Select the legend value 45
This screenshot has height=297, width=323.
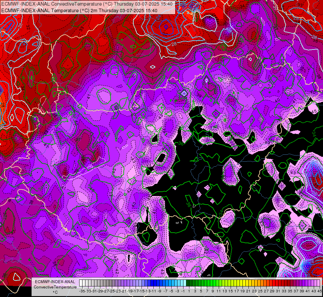tap(319, 291)
